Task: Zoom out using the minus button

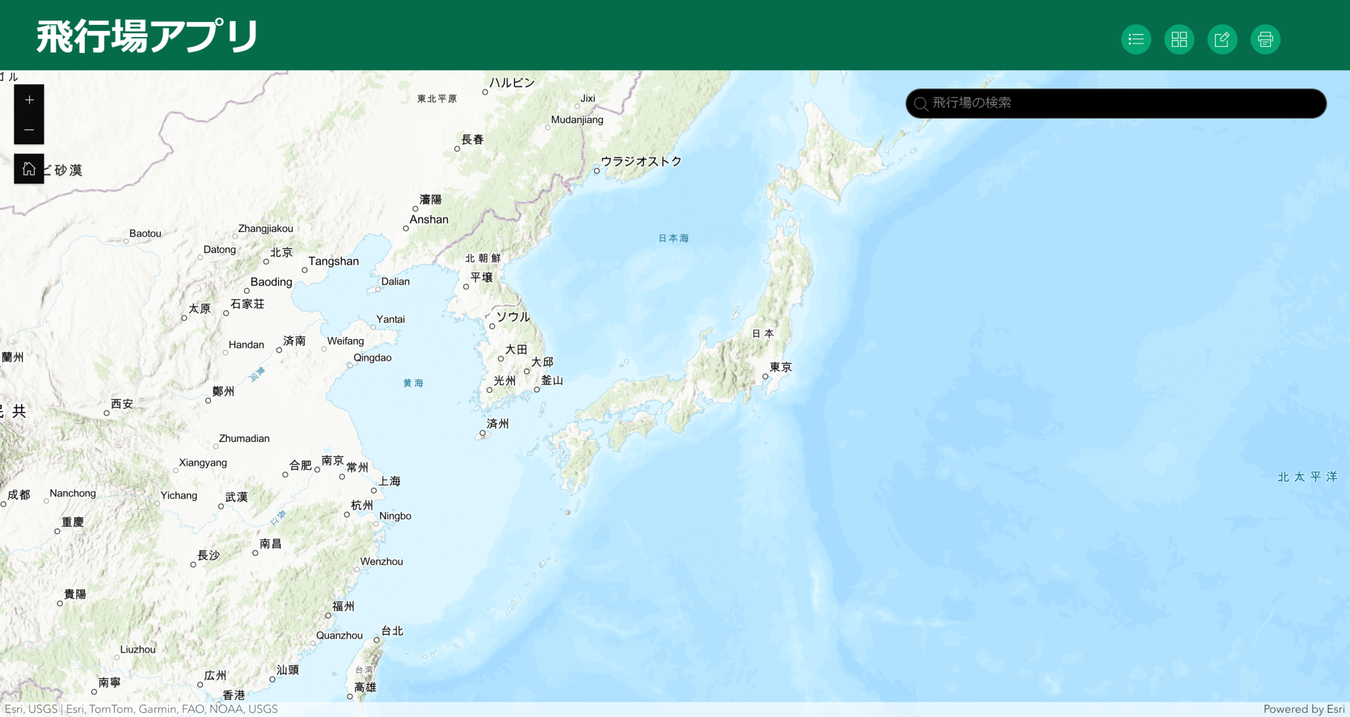Action: point(29,129)
